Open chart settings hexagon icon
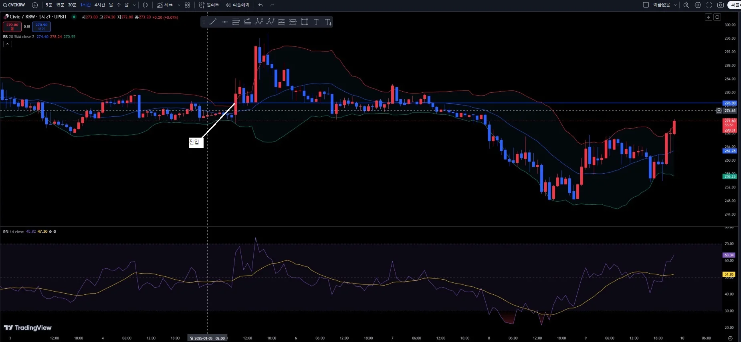This screenshot has width=741, height=342. coord(698,5)
